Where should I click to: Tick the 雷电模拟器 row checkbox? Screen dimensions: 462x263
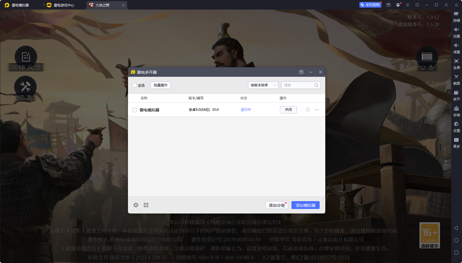click(x=135, y=110)
